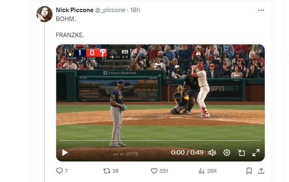
Task: Expand video to fullscreen
Action: [256, 153]
